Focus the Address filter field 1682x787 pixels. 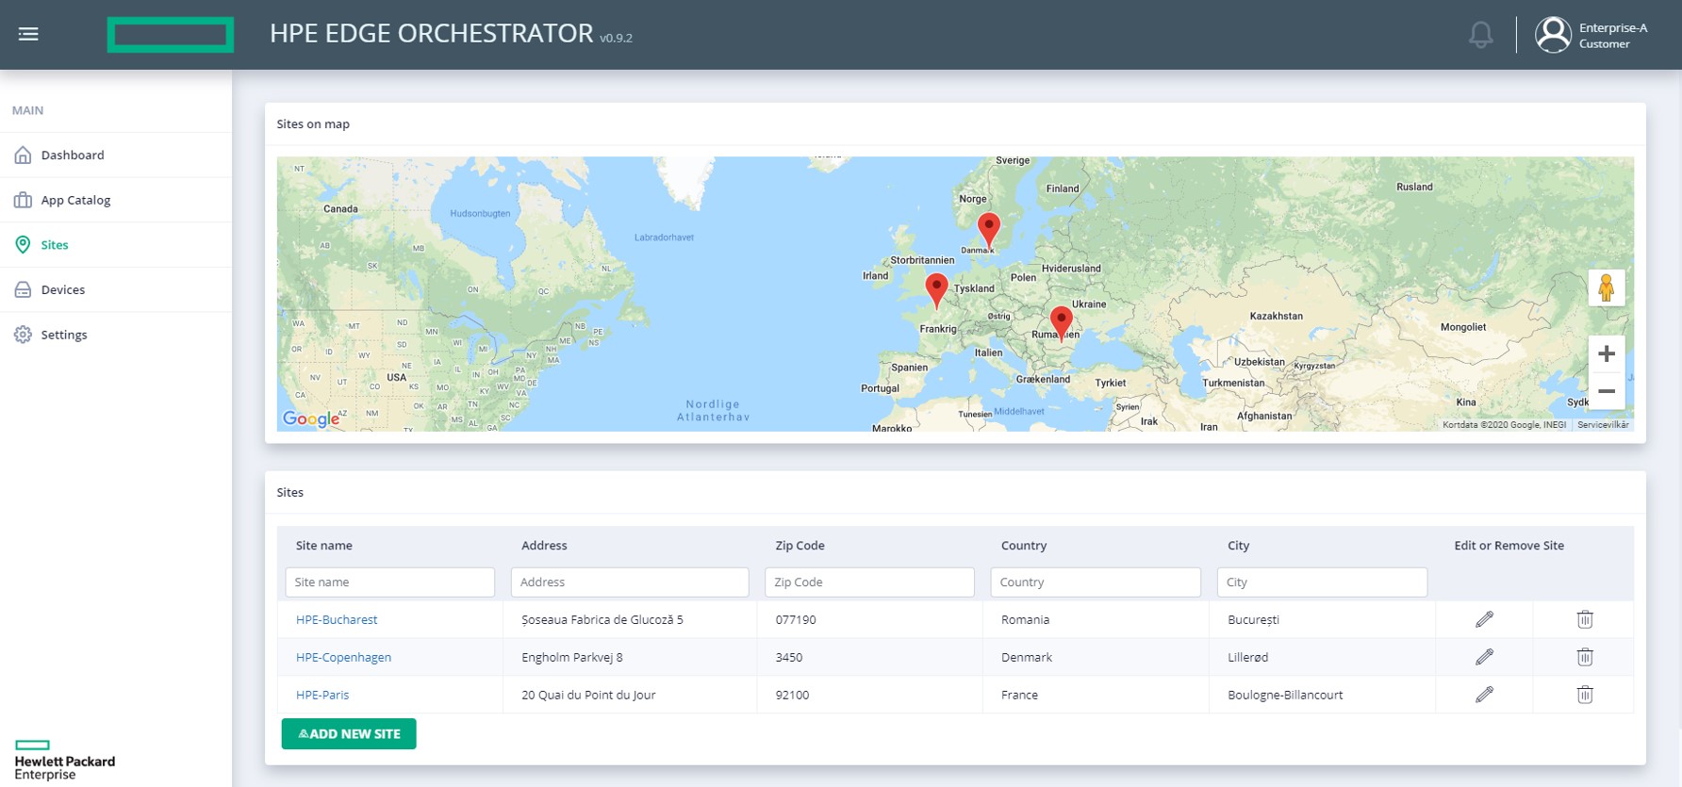tap(630, 582)
